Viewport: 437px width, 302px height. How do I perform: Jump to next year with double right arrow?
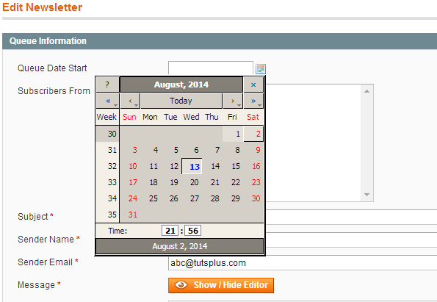[253, 101]
